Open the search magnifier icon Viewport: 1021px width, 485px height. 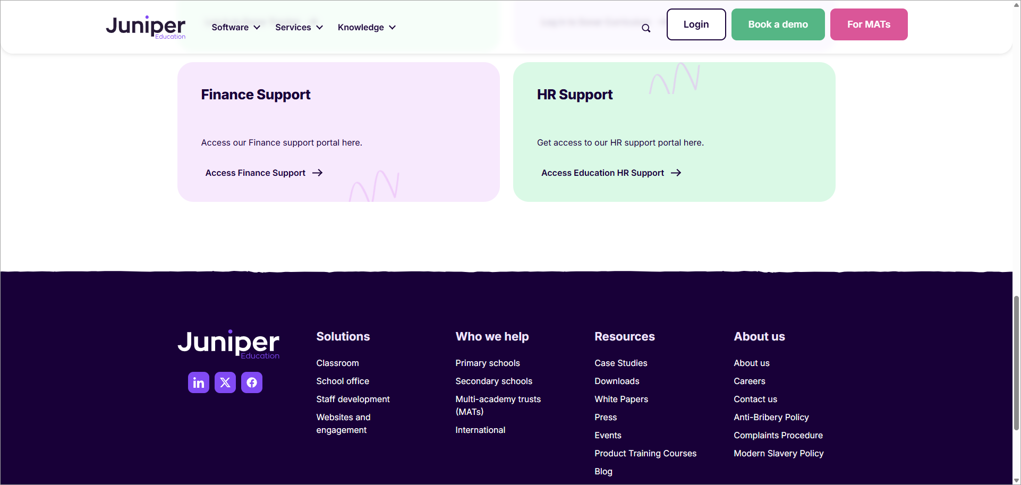click(x=645, y=28)
